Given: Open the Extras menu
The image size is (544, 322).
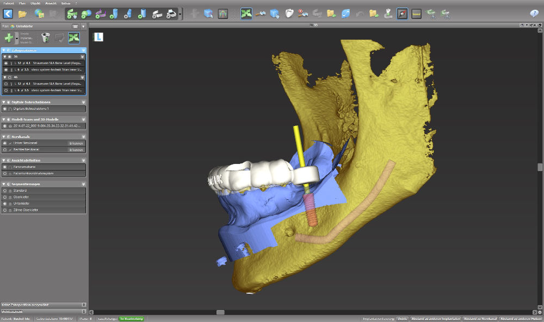Looking at the screenshot, I should 66,3.
